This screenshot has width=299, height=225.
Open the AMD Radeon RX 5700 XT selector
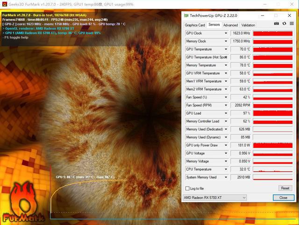pos(215,197)
